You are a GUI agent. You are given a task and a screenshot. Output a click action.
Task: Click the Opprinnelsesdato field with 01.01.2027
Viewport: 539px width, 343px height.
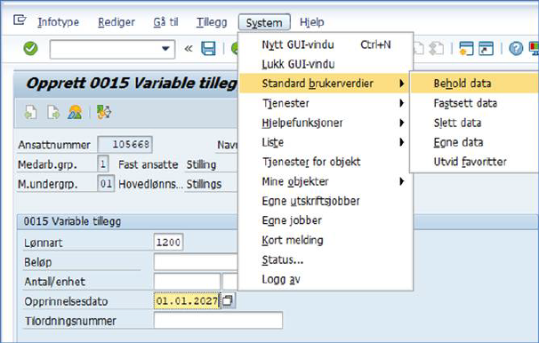pyautogui.click(x=187, y=301)
